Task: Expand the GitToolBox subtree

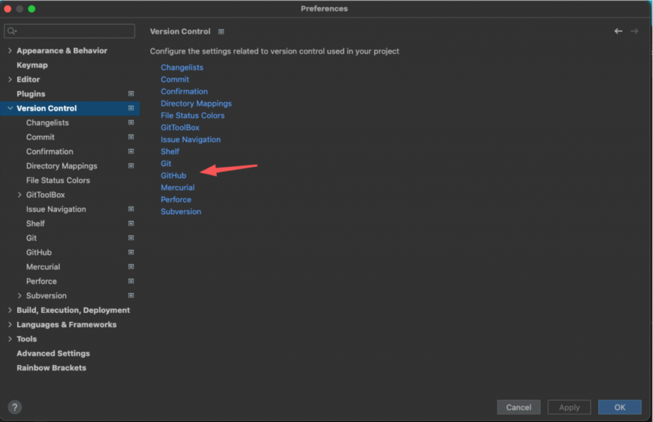Action: pyautogui.click(x=20, y=195)
